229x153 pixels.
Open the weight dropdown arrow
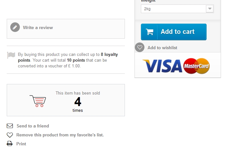(x=210, y=9)
